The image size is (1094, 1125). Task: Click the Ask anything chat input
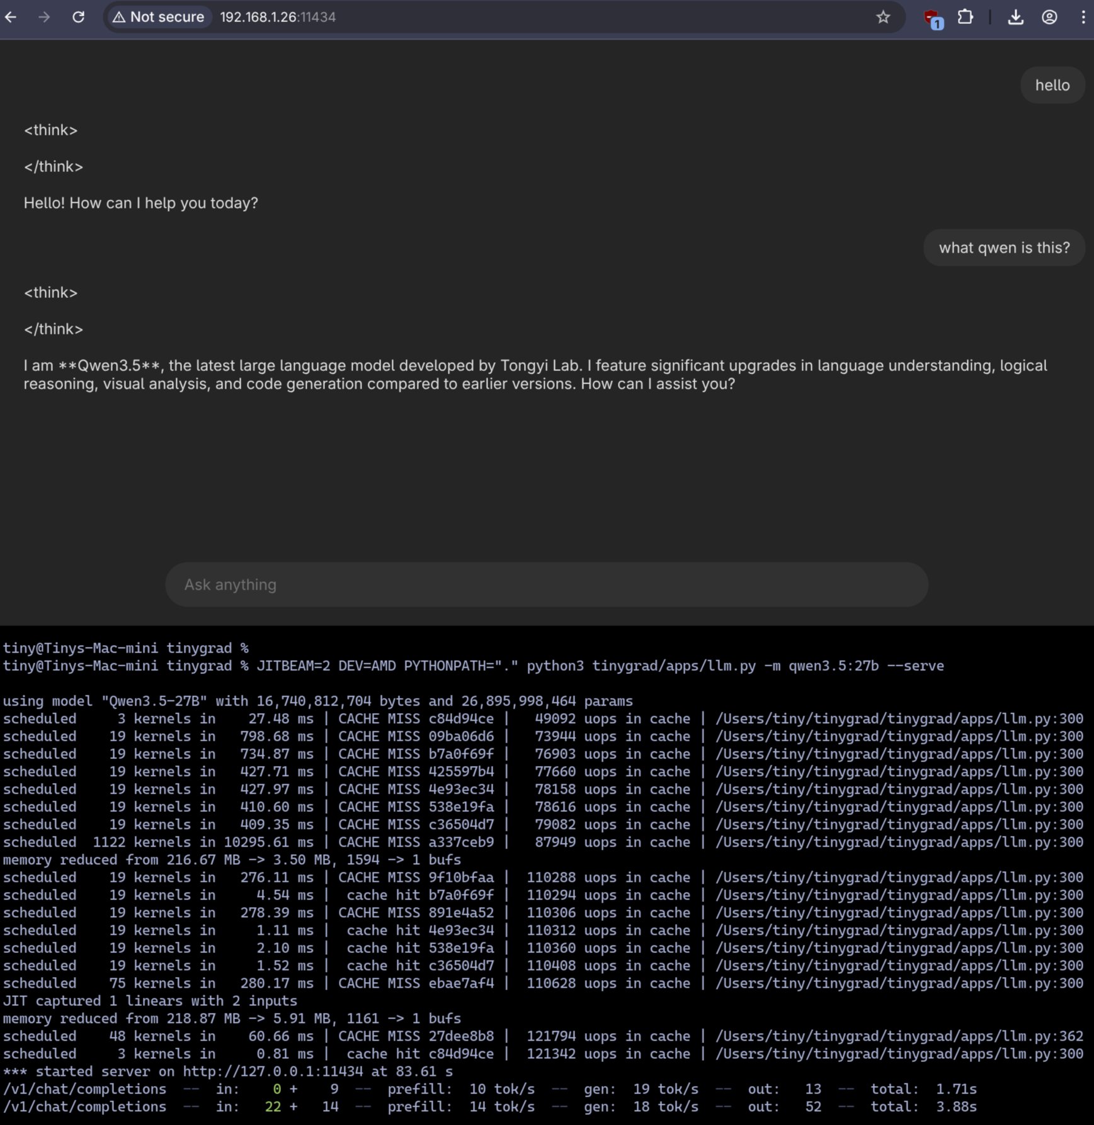tap(547, 585)
